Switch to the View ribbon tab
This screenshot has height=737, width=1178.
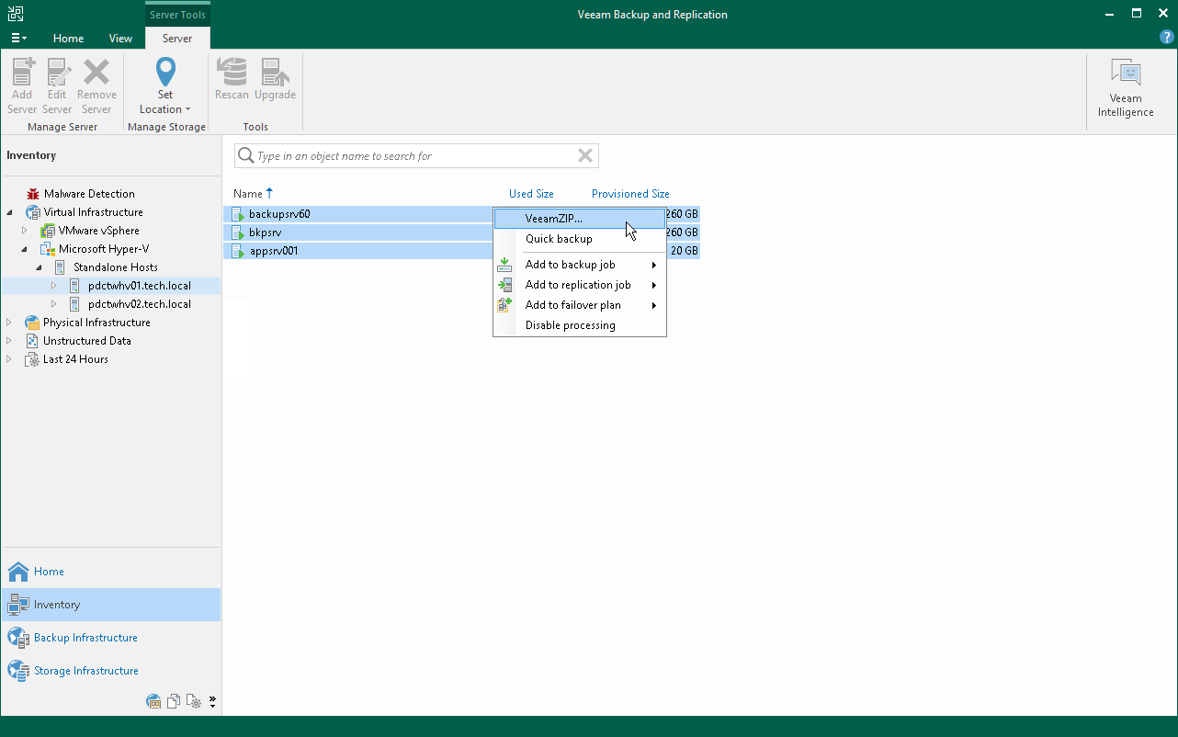click(120, 39)
